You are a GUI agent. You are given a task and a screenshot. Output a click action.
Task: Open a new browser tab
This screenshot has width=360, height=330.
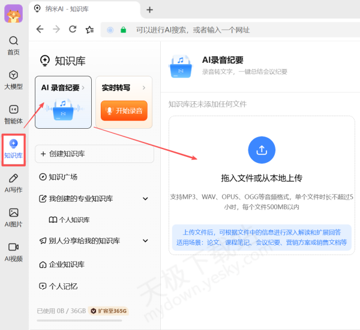[149, 10]
